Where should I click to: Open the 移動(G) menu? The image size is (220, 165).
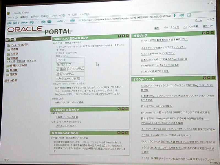click(x=45, y=16)
